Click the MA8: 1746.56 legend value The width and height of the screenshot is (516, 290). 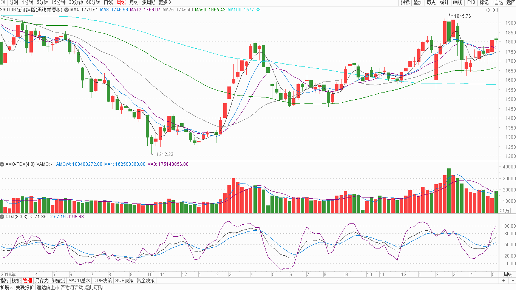(114, 10)
